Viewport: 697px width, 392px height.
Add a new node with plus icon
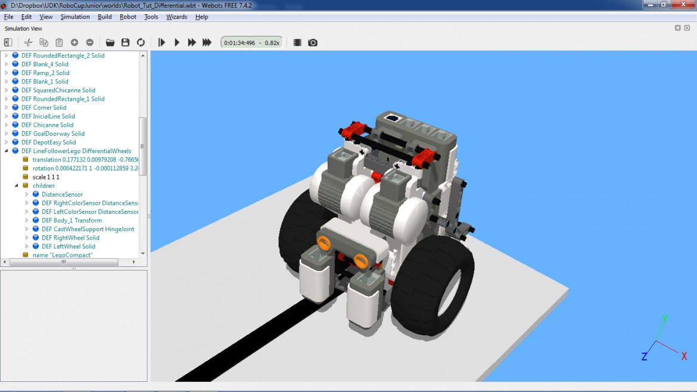point(74,43)
